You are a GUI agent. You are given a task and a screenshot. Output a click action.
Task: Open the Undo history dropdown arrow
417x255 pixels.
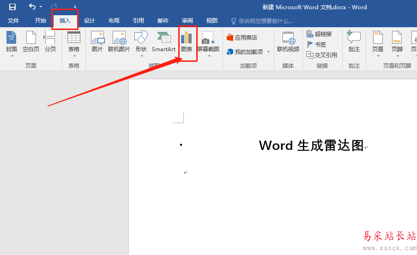(x=41, y=6)
